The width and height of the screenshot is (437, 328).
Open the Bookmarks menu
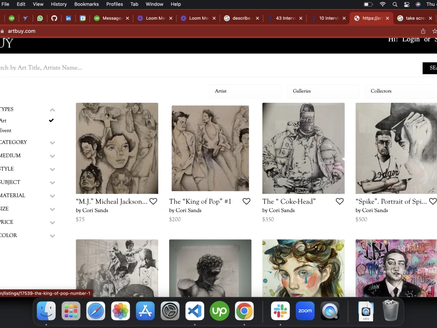pyautogui.click(x=87, y=4)
